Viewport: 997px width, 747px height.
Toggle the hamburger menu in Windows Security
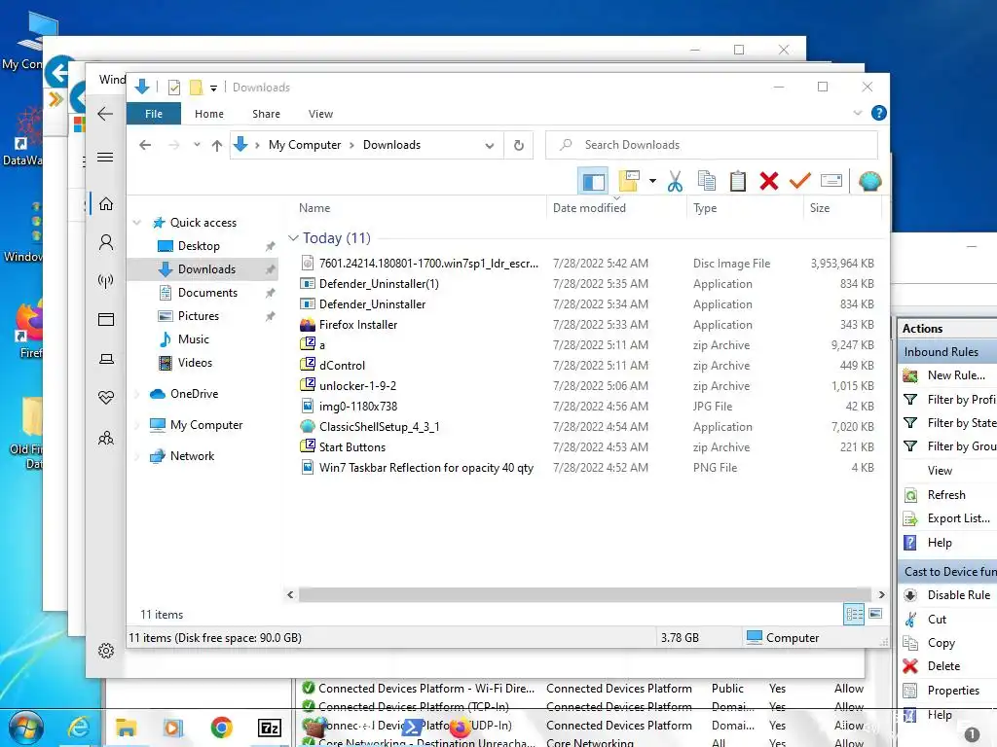point(105,158)
